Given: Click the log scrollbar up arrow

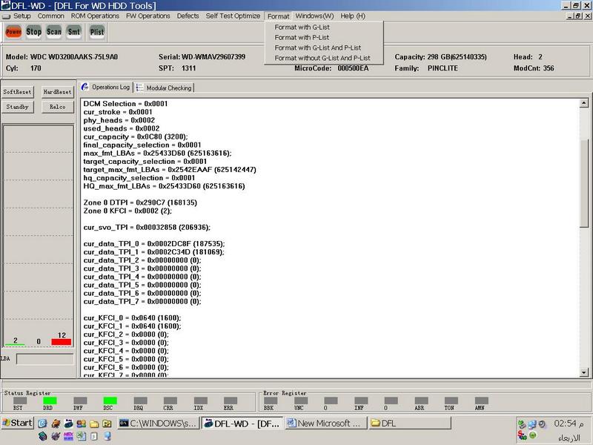Looking at the screenshot, I should coord(584,103).
